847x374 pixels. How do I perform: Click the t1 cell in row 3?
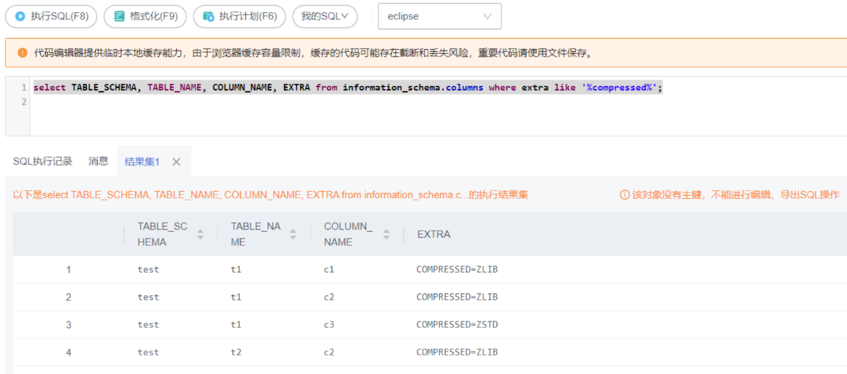click(x=236, y=325)
